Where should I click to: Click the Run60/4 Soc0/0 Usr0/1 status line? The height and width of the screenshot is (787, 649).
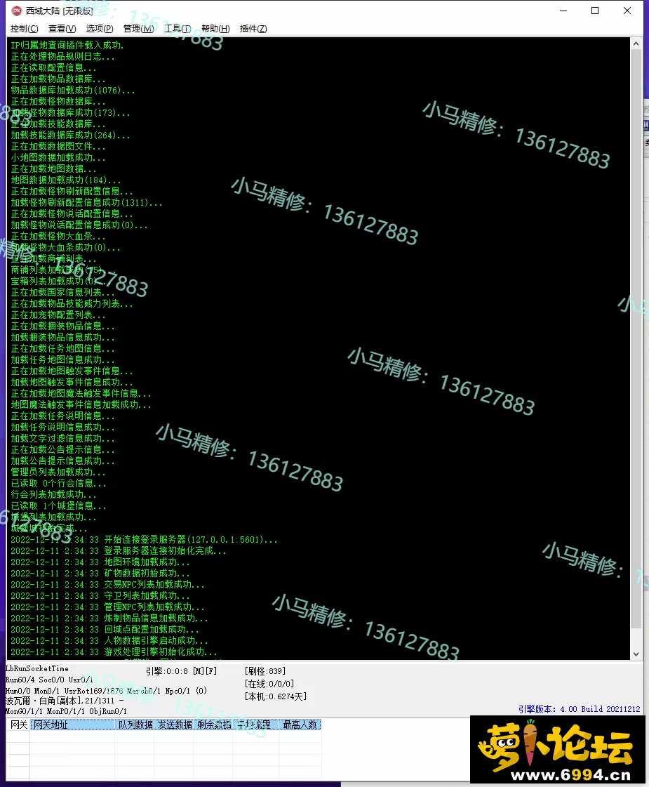(49, 680)
